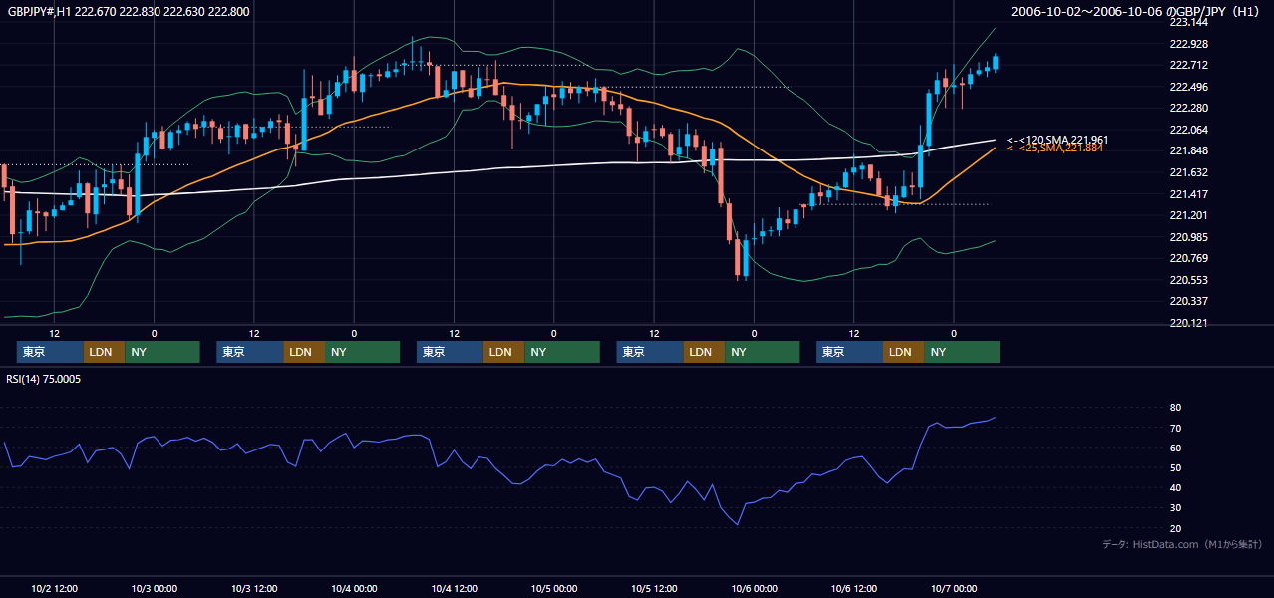Click the leftmost LDN session block
The image size is (1274, 598).
click(104, 352)
